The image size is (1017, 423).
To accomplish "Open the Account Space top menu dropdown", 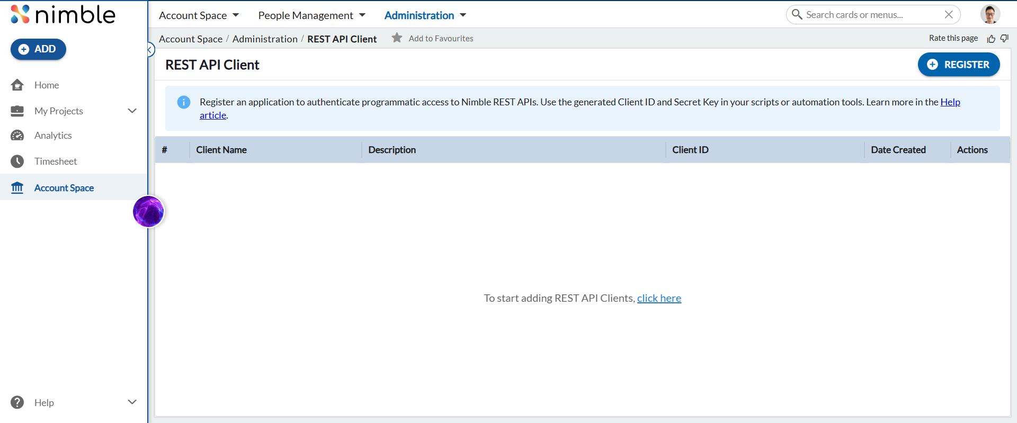I will 199,15.
